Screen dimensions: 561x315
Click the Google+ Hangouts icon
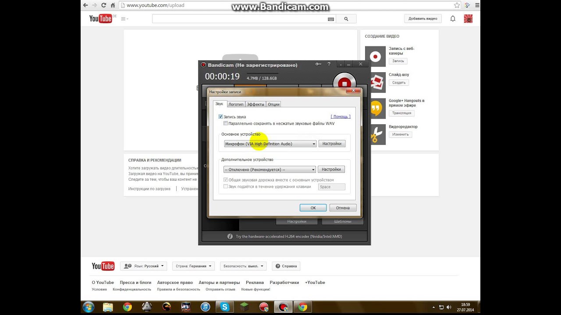(375, 108)
